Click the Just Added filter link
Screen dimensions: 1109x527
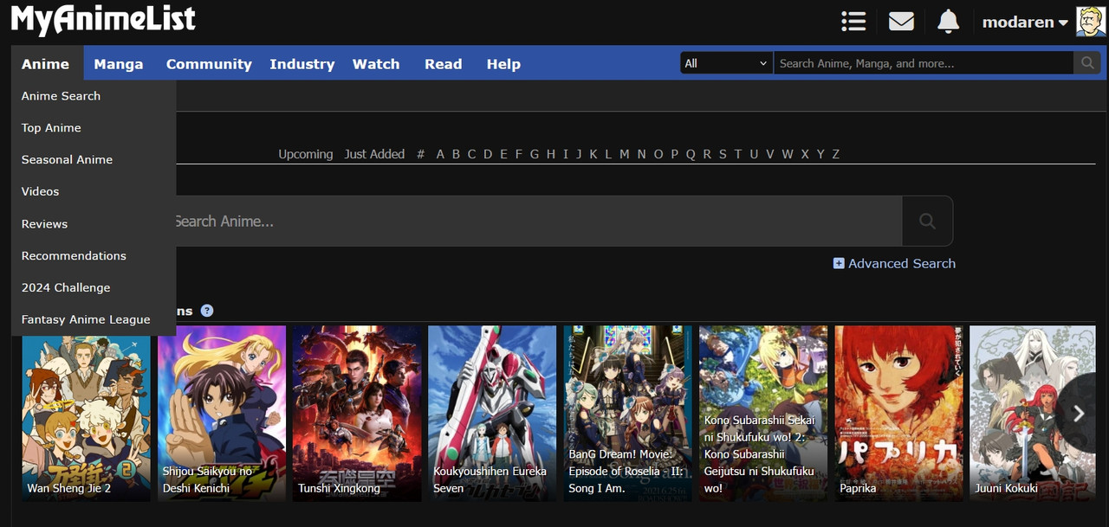click(x=374, y=154)
